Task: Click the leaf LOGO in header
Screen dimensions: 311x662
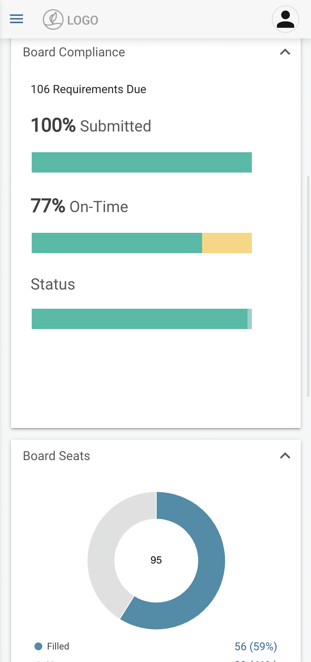Action: click(x=71, y=20)
